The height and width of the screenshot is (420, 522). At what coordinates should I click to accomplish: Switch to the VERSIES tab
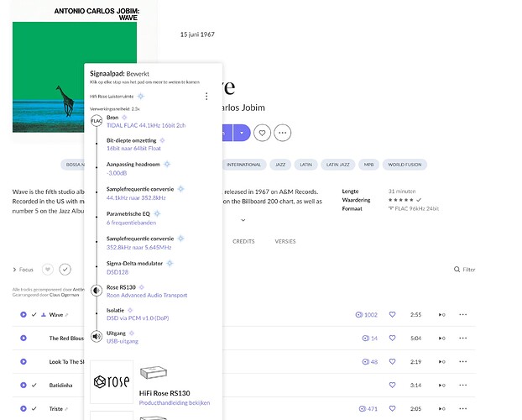pyautogui.click(x=285, y=241)
